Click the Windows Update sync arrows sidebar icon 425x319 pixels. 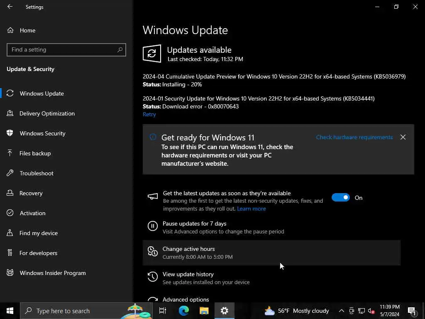tap(10, 93)
